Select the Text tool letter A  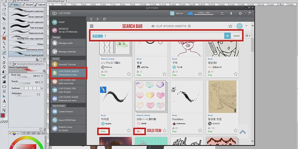coord(4,101)
